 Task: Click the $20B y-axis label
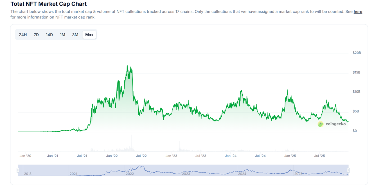coord(357,52)
